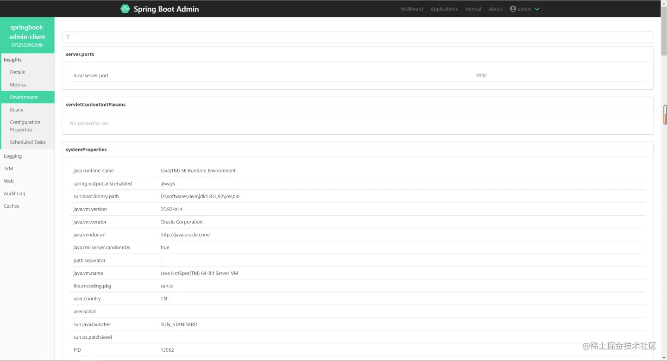Click the spring.output.ansi.enabled property
The image size is (667, 361).
pyautogui.click(x=102, y=184)
